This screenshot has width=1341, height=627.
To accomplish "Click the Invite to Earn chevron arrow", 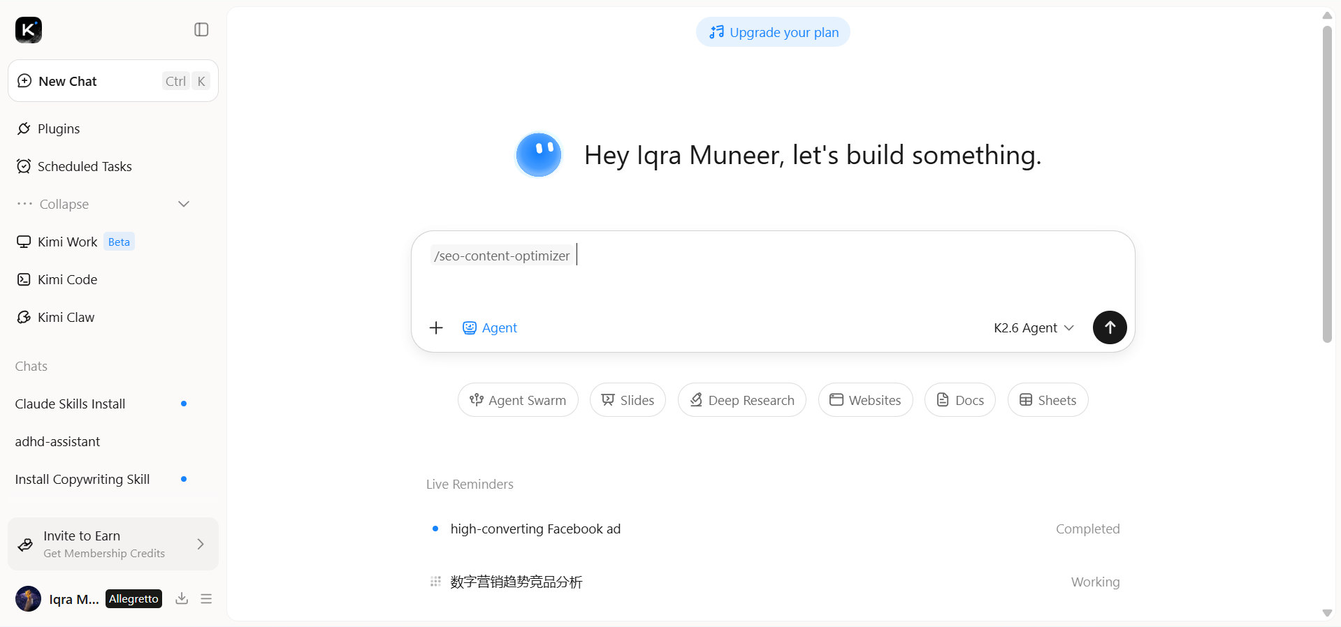I will coord(201,544).
